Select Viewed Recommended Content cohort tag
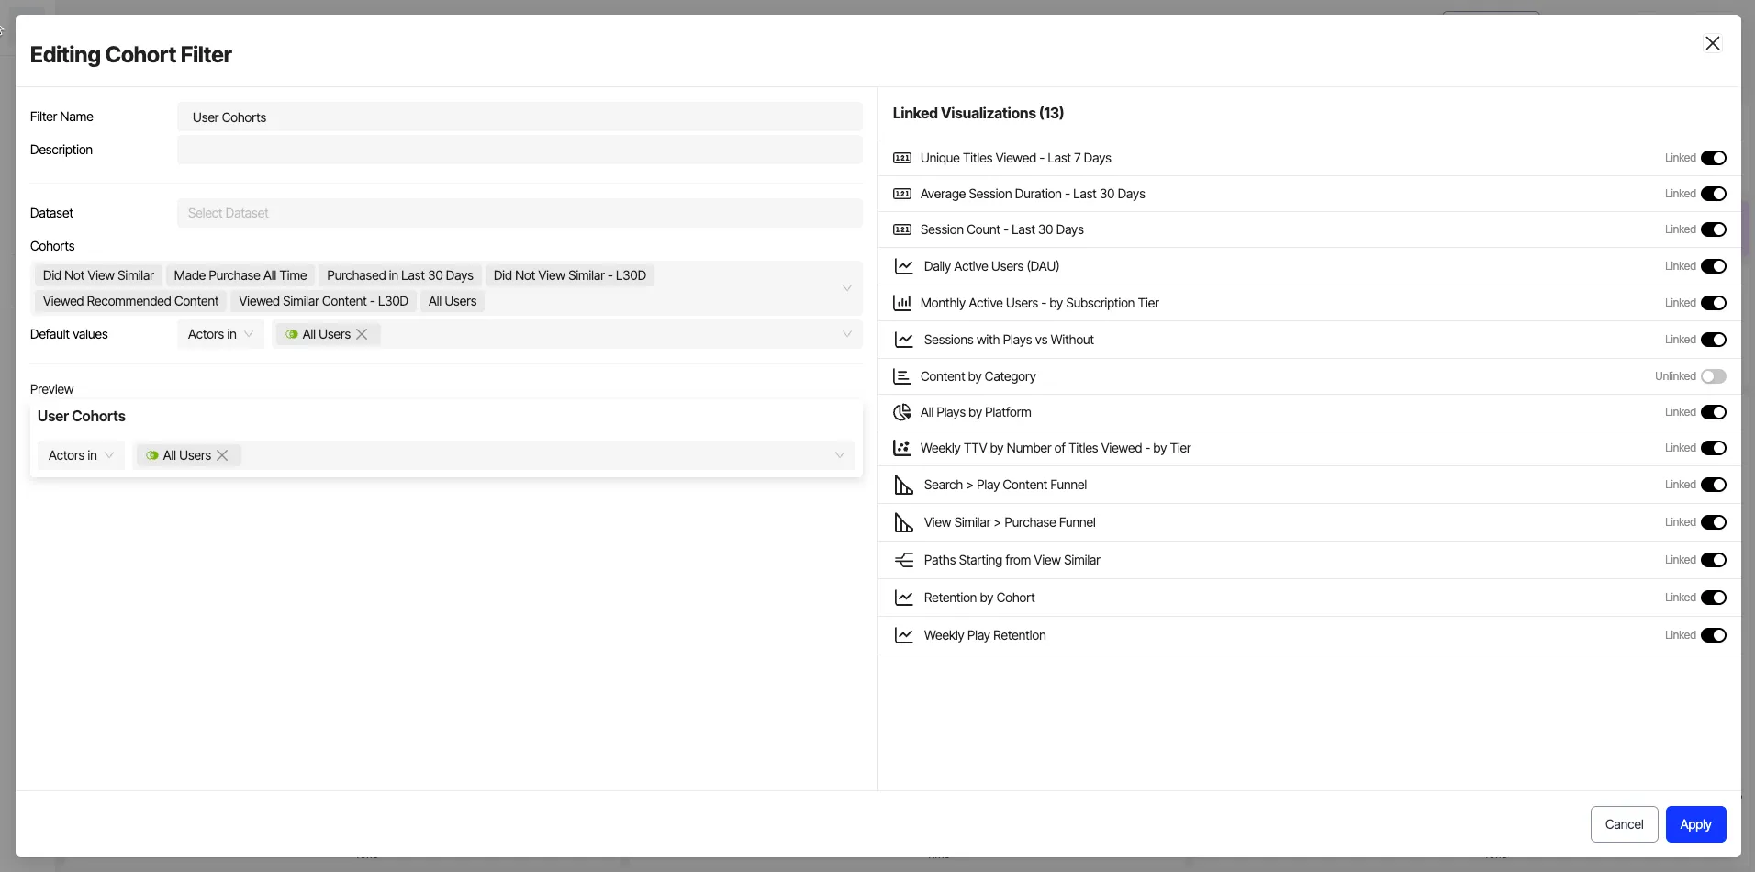 [x=131, y=301]
